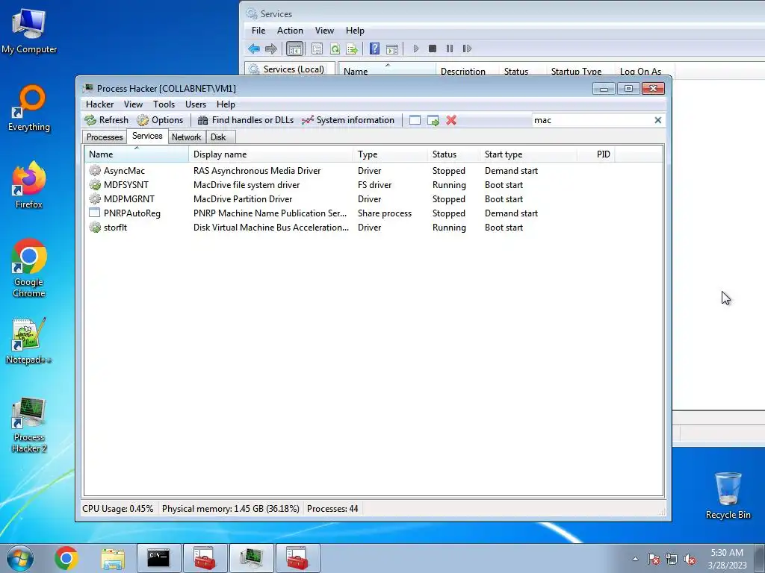Click 'Share process' type cell

385,213
